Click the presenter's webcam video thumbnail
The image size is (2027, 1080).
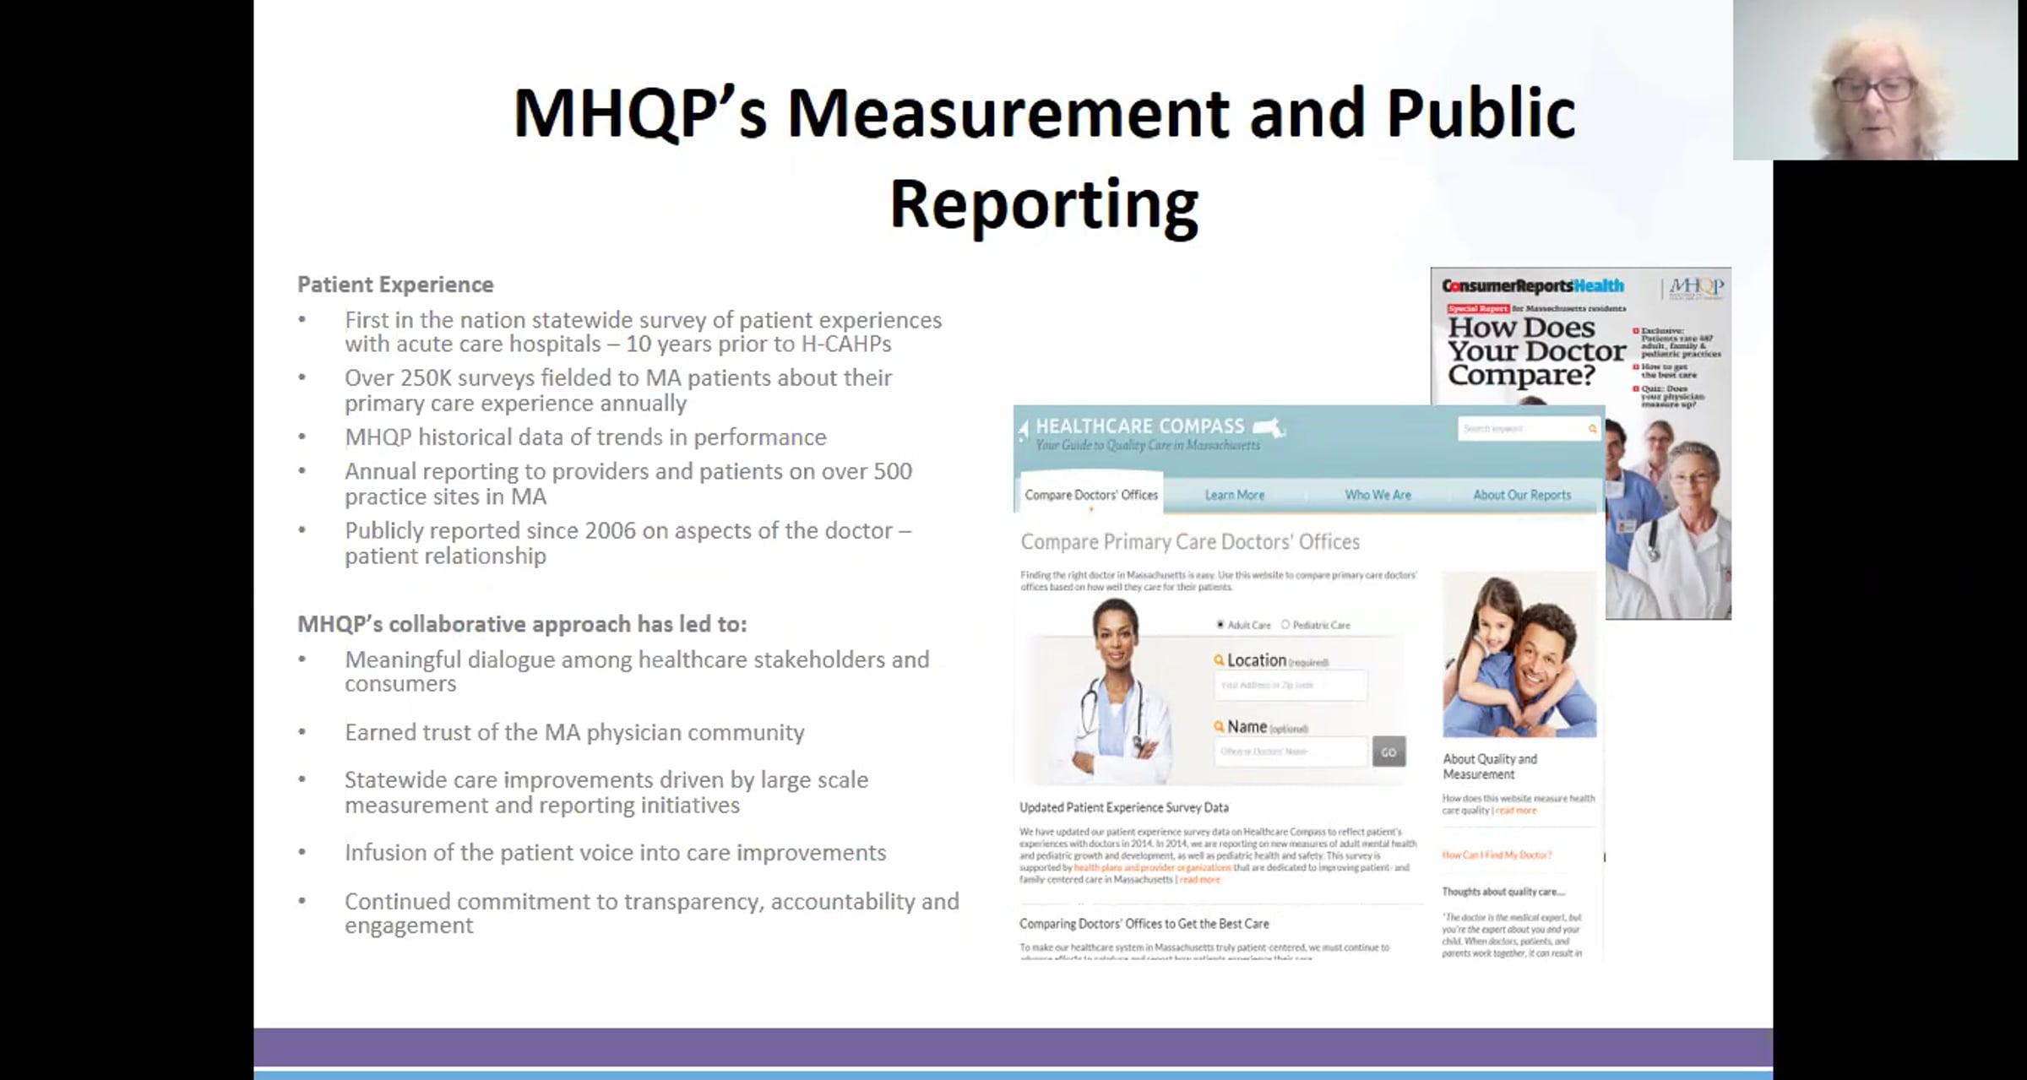tap(1875, 79)
